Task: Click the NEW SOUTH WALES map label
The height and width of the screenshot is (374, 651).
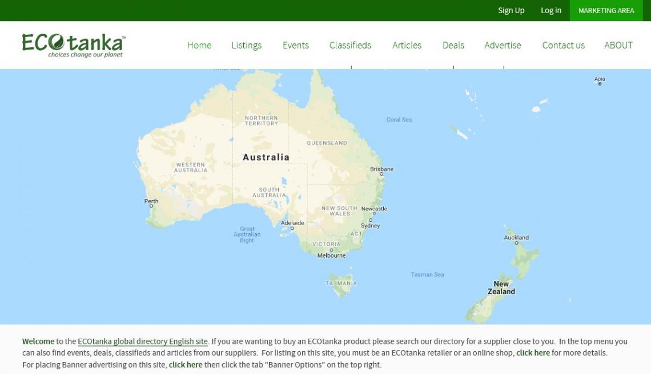Action: [x=339, y=211]
